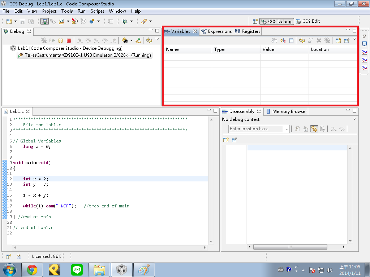This screenshot has width=370, height=277.
Task: Click the Restart icon in Debug toolbar
Action: coord(138,41)
